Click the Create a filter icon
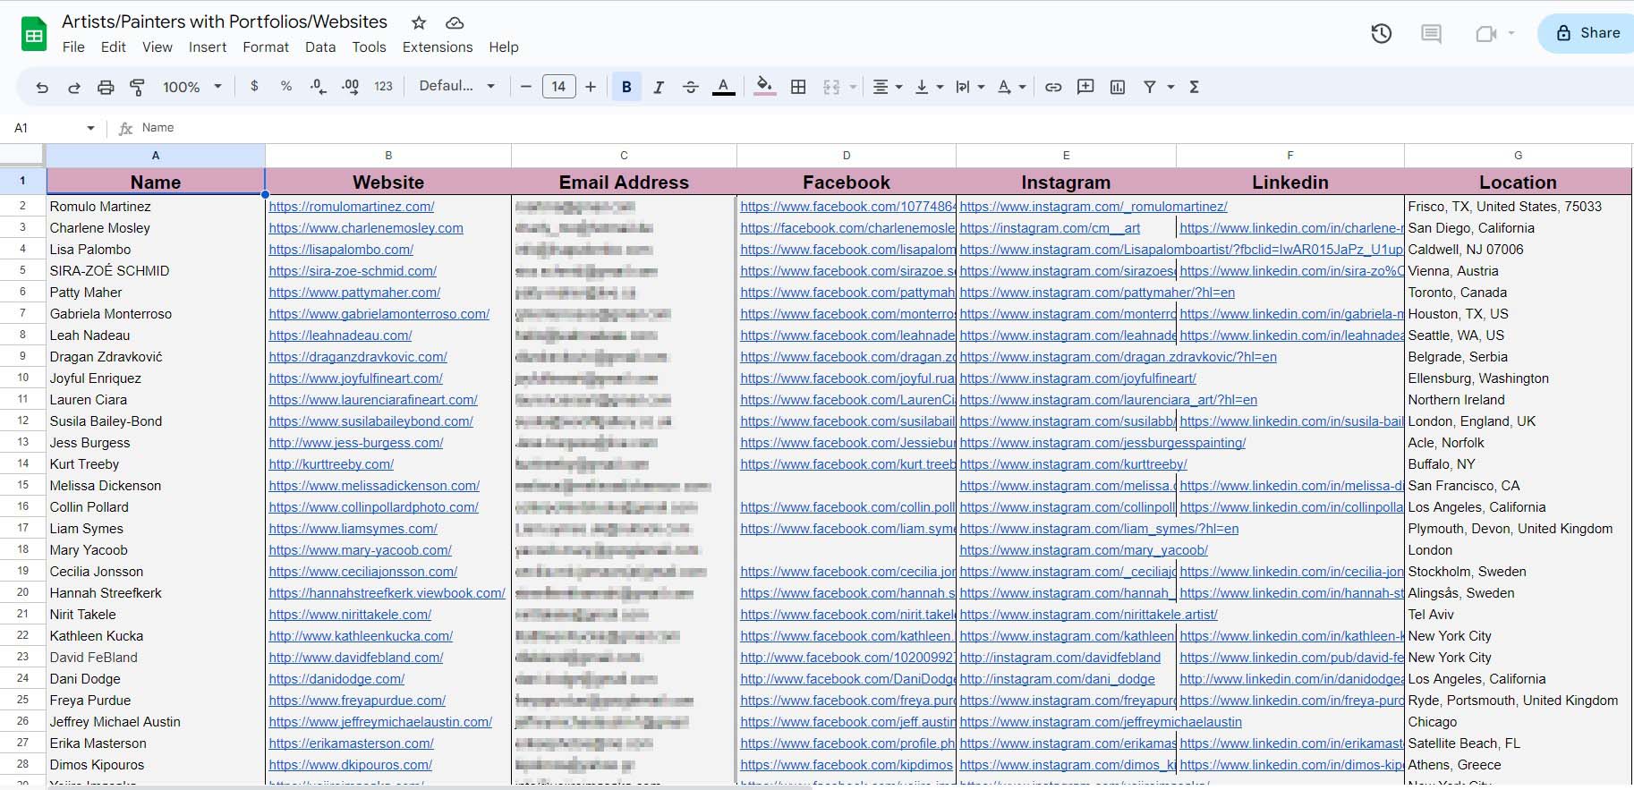This screenshot has height=790, width=1634. click(x=1150, y=87)
